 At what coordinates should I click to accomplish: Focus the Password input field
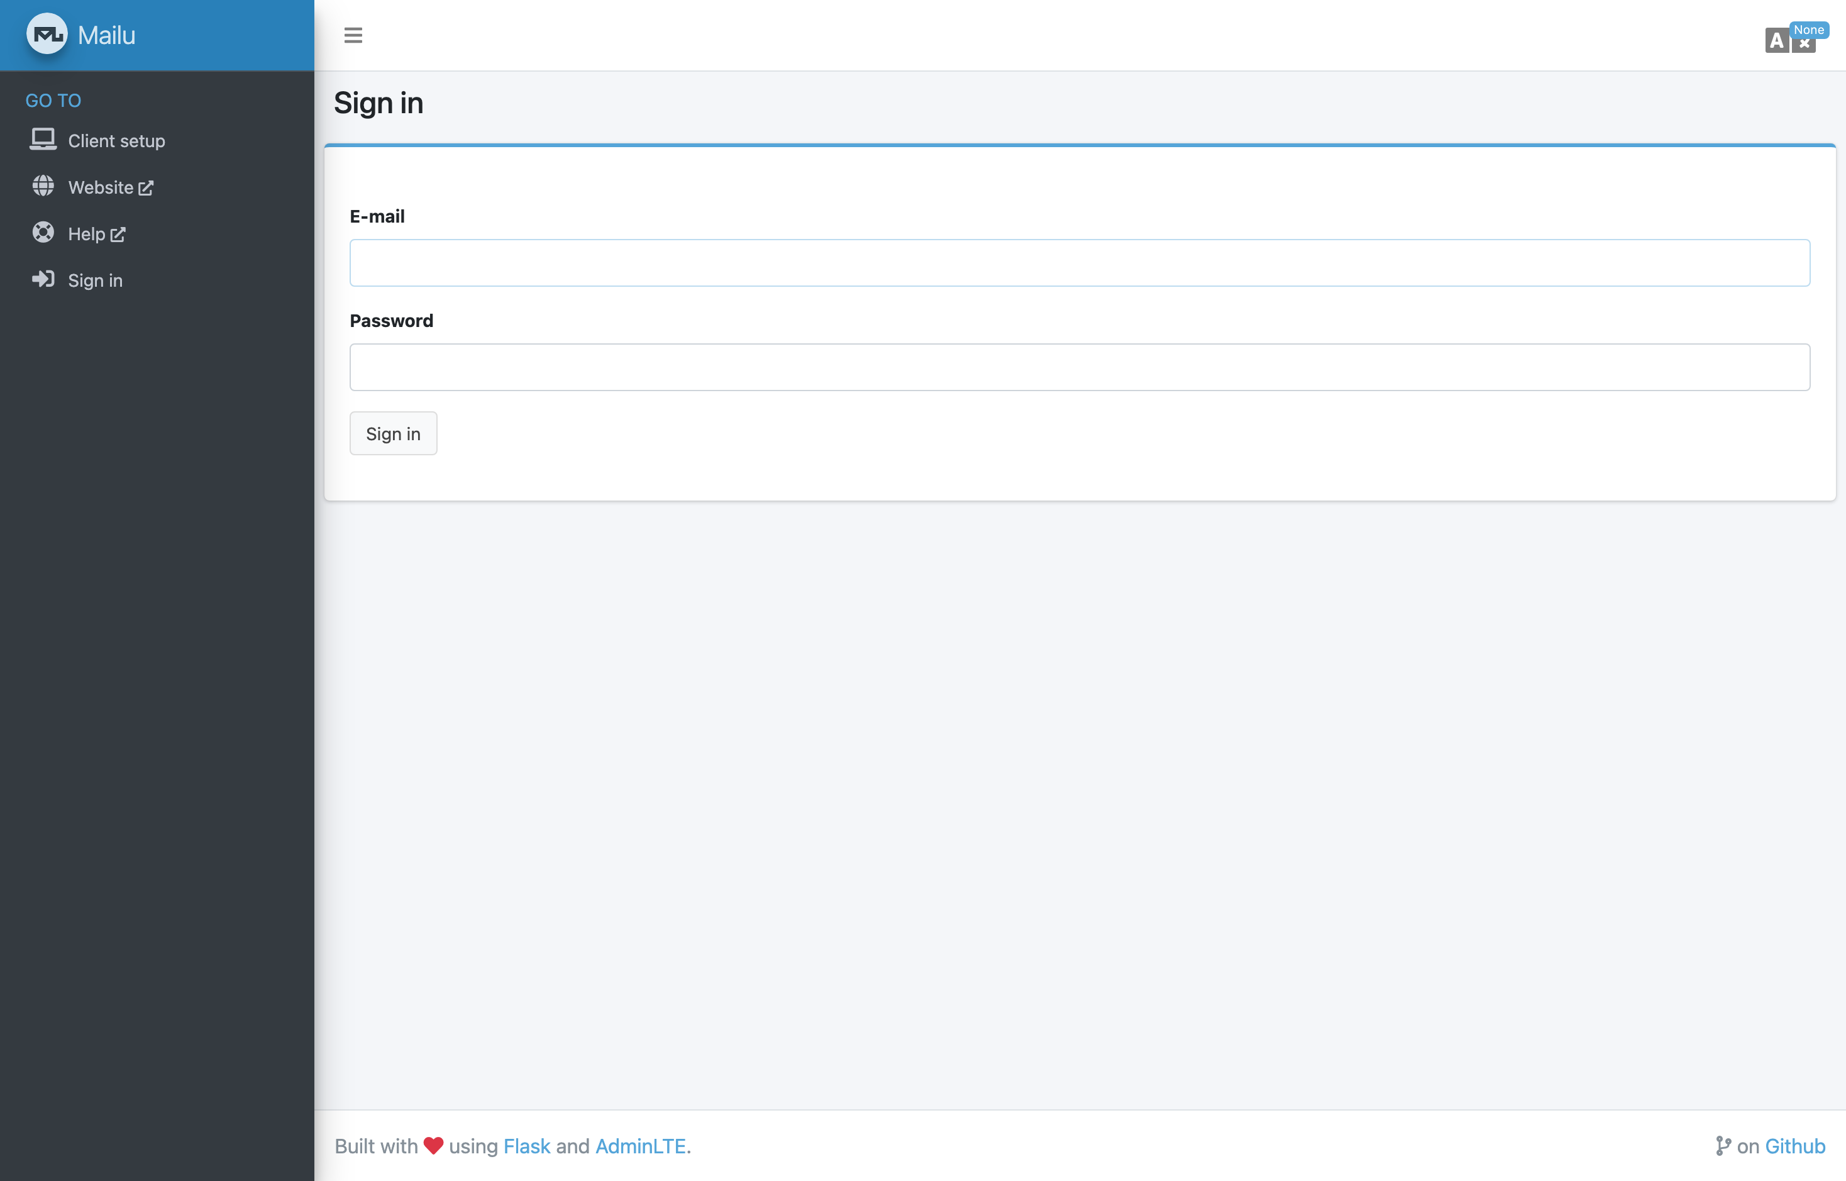click(x=1080, y=367)
